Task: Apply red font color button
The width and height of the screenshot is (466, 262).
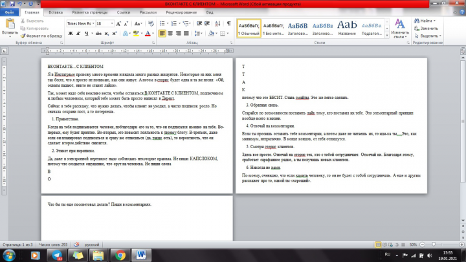Action: click(x=148, y=33)
